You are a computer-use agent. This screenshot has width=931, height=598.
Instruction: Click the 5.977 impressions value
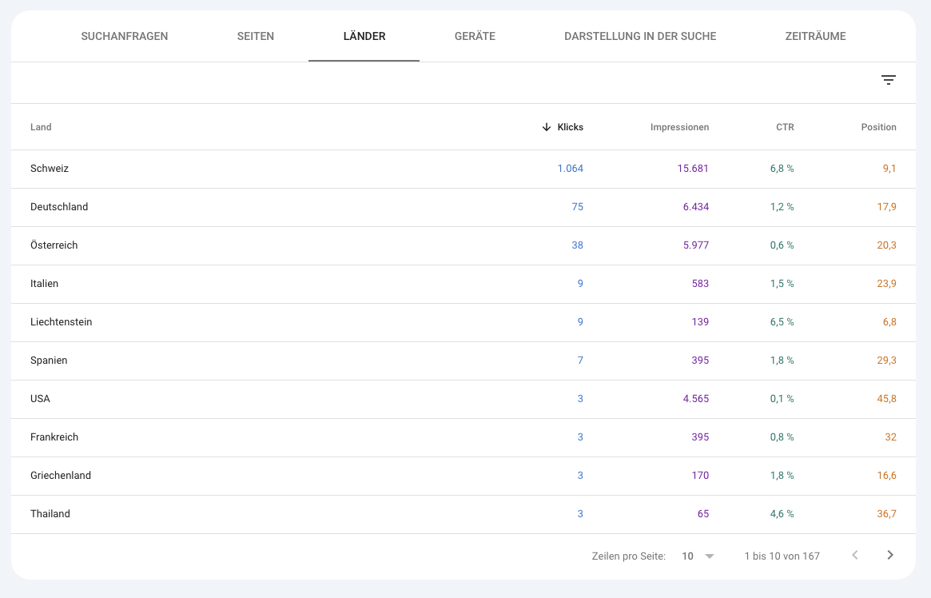coord(696,245)
